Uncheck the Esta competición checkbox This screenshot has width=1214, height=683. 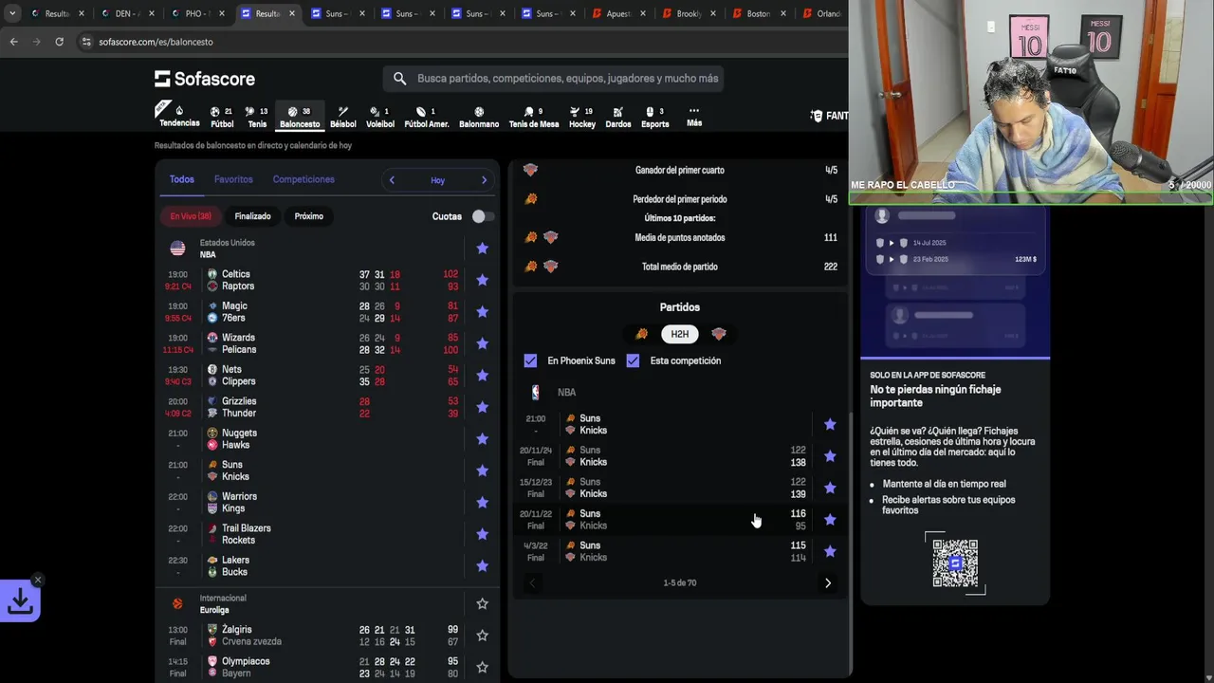pyautogui.click(x=633, y=360)
